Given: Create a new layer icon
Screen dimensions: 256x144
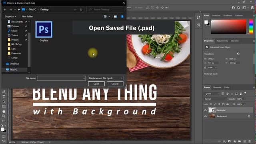Looking at the screenshot, I should click(244, 141).
